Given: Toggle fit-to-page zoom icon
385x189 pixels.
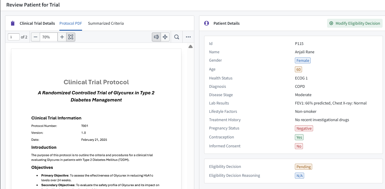Looking at the screenshot, I should [x=71, y=37].
